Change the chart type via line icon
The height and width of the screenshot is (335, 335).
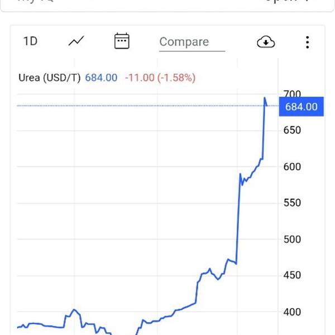(76, 41)
